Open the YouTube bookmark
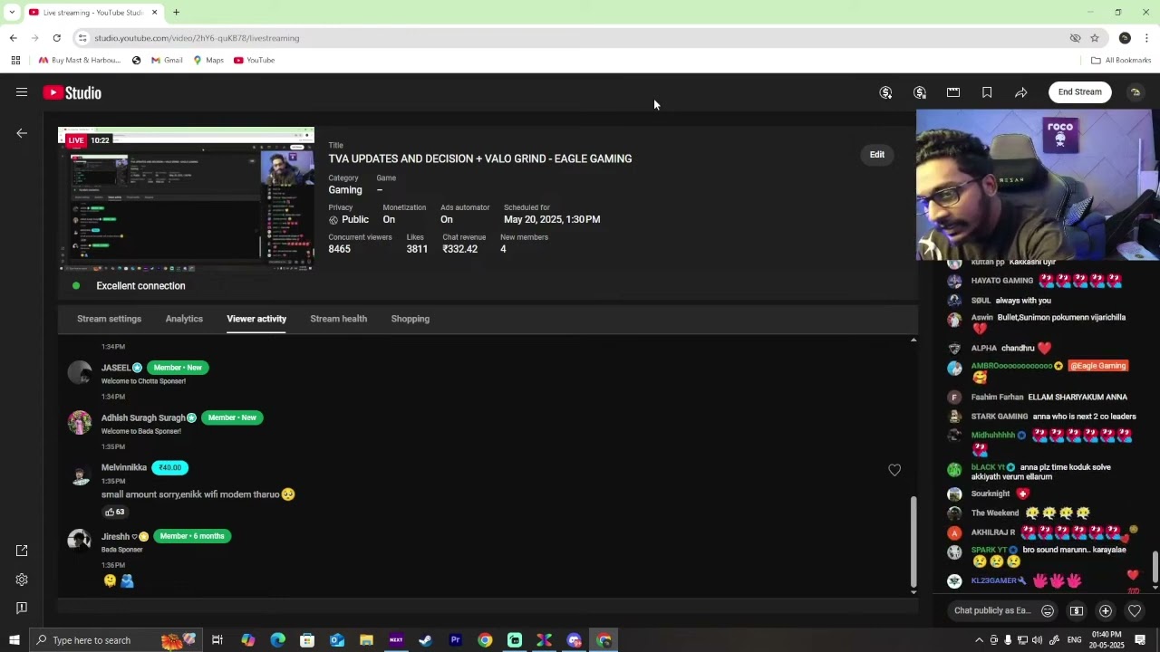Screen dimensions: 1160x652 [254, 61]
